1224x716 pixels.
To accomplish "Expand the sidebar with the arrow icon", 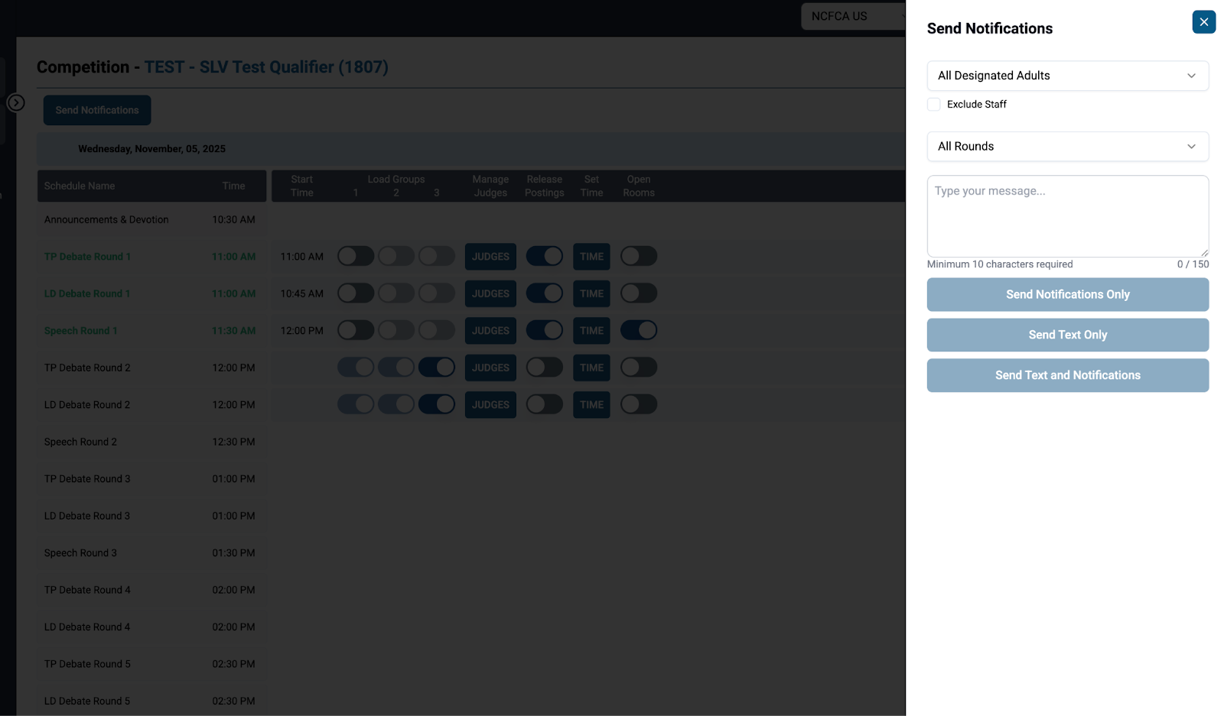I will pos(16,102).
